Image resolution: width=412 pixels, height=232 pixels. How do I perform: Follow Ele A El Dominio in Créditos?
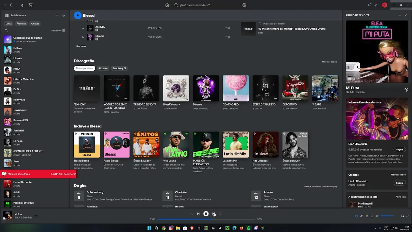pos(399,183)
